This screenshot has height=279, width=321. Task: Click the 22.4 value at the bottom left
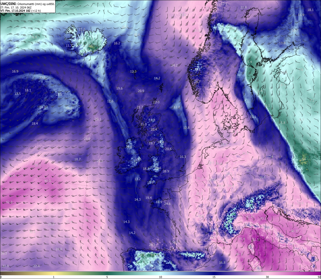click(36, 266)
